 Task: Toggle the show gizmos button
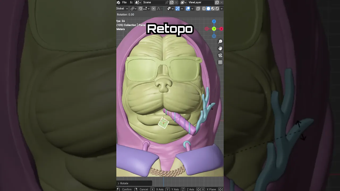(x=177, y=8)
